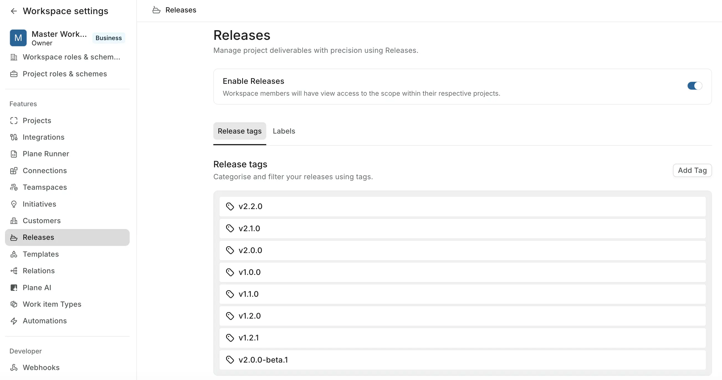722x380 pixels.
Task: Click the tag icon for v1.0.0
Action: [230, 272]
